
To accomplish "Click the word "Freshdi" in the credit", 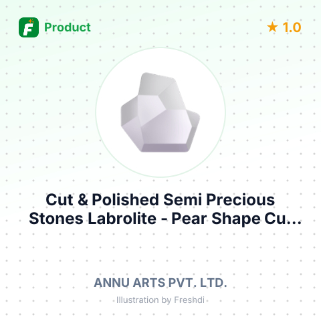I will pos(189,300).
